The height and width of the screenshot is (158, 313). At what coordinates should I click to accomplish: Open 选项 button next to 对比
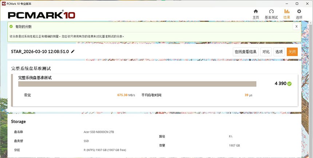279,52
